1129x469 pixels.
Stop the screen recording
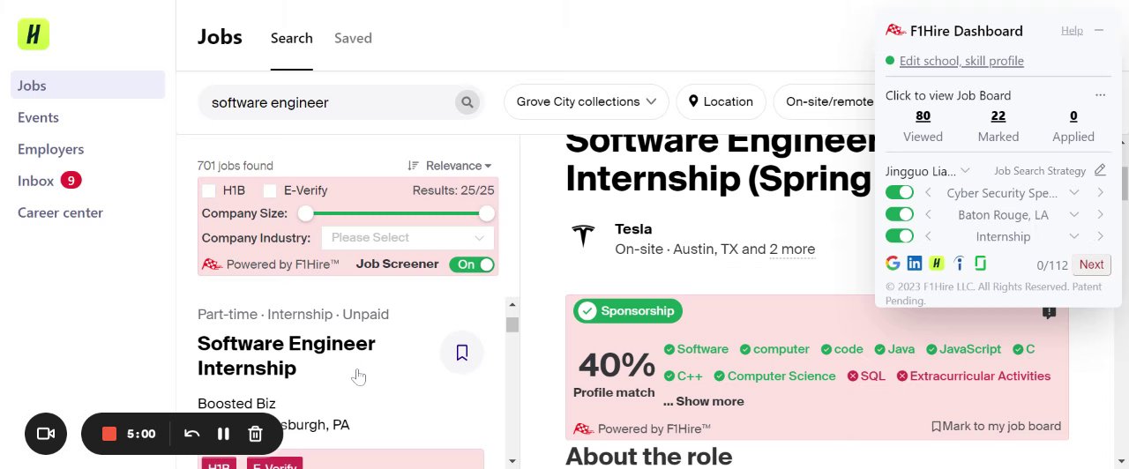(109, 434)
